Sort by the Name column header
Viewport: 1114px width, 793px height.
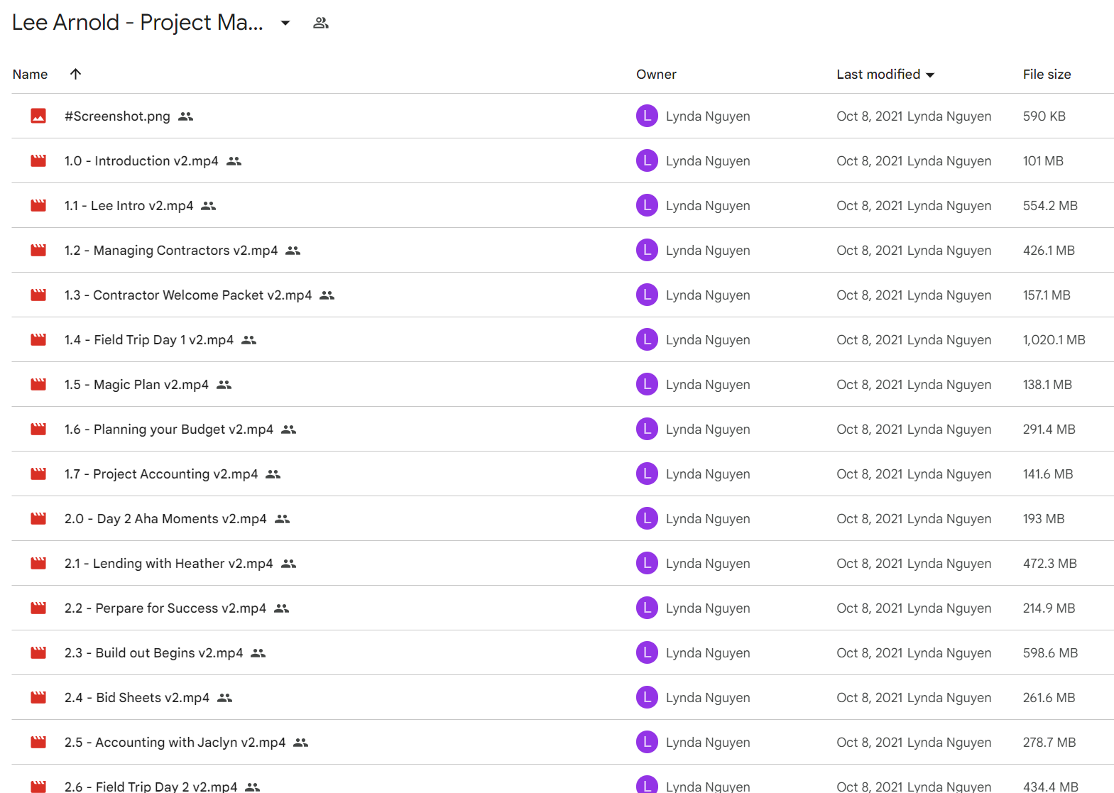pos(30,75)
